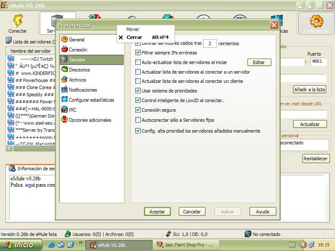The width and height of the screenshot is (335, 251).
Task: Open Configurar estadísticas category
Action: point(92,100)
